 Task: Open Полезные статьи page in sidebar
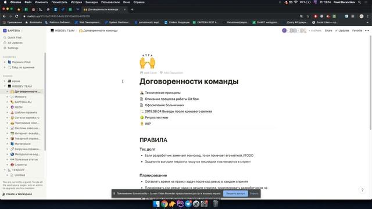tap(26, 160)
